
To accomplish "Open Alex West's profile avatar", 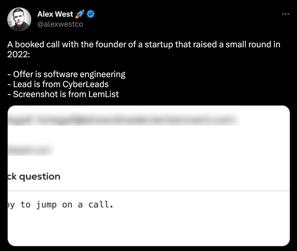I will (x=19, y=19).
